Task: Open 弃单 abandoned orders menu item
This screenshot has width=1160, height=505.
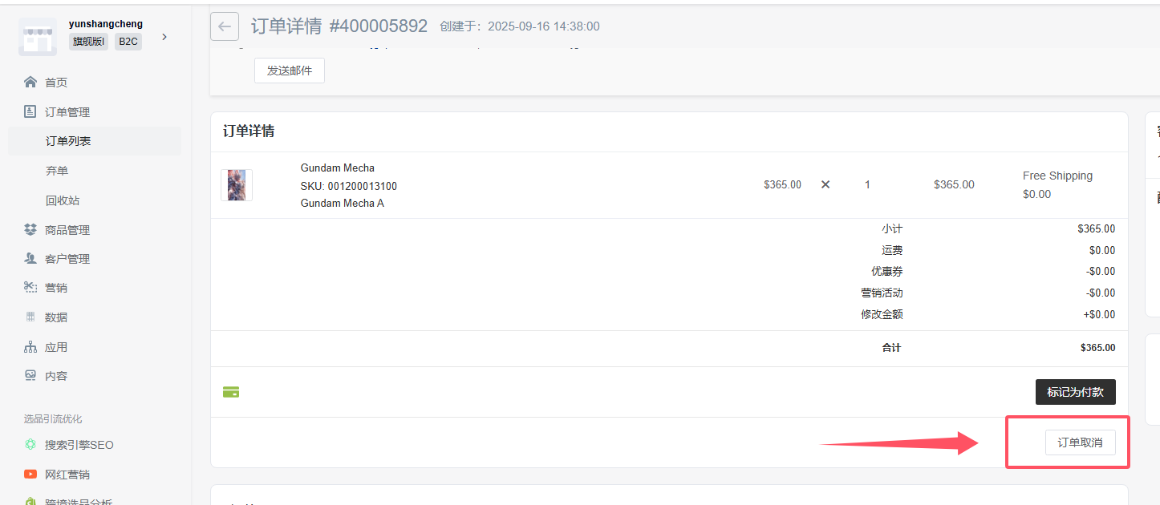Action: 57,171
